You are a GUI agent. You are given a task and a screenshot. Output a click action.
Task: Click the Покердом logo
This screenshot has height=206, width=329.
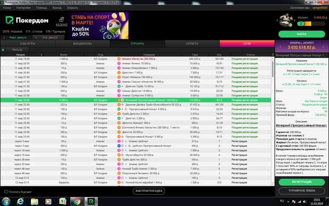click(x=27, y=20)
